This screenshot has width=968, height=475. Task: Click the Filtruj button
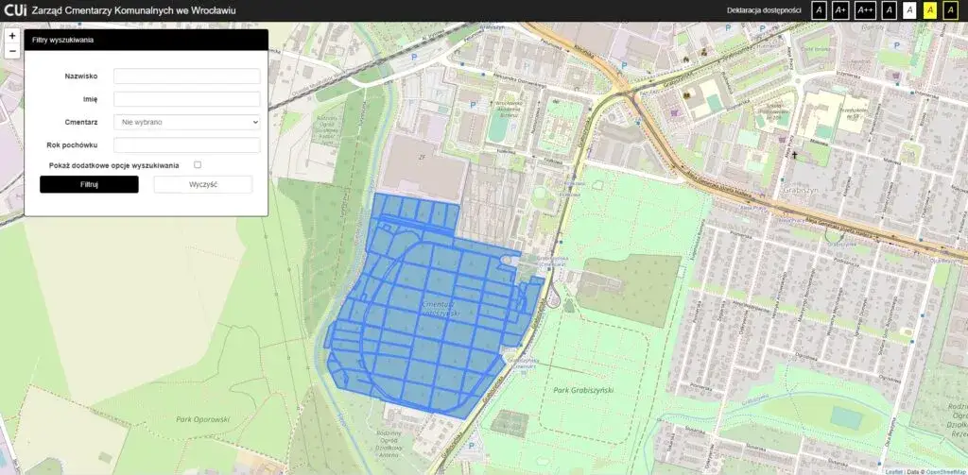pos(89,184)
